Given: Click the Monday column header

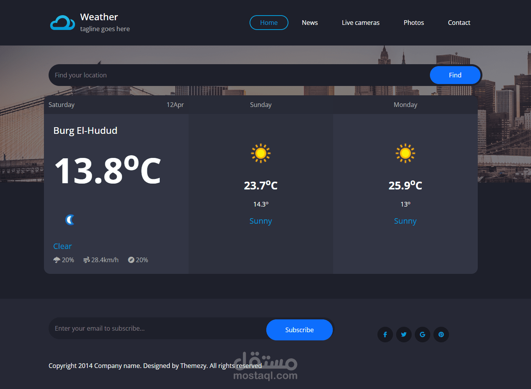Looking at the screenshot, I should pos(405,105).
